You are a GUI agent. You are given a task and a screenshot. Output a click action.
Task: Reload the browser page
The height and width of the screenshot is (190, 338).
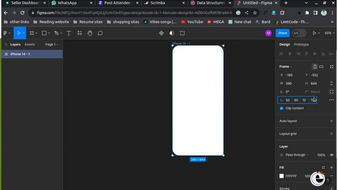[22, 13]
